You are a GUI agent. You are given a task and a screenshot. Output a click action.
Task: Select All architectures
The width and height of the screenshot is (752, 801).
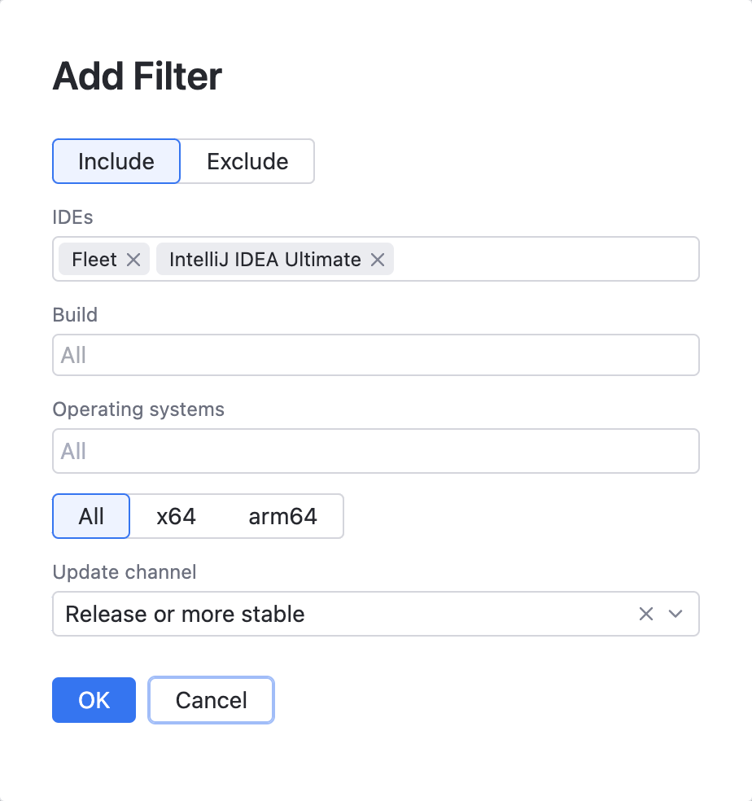click(90, 516)
